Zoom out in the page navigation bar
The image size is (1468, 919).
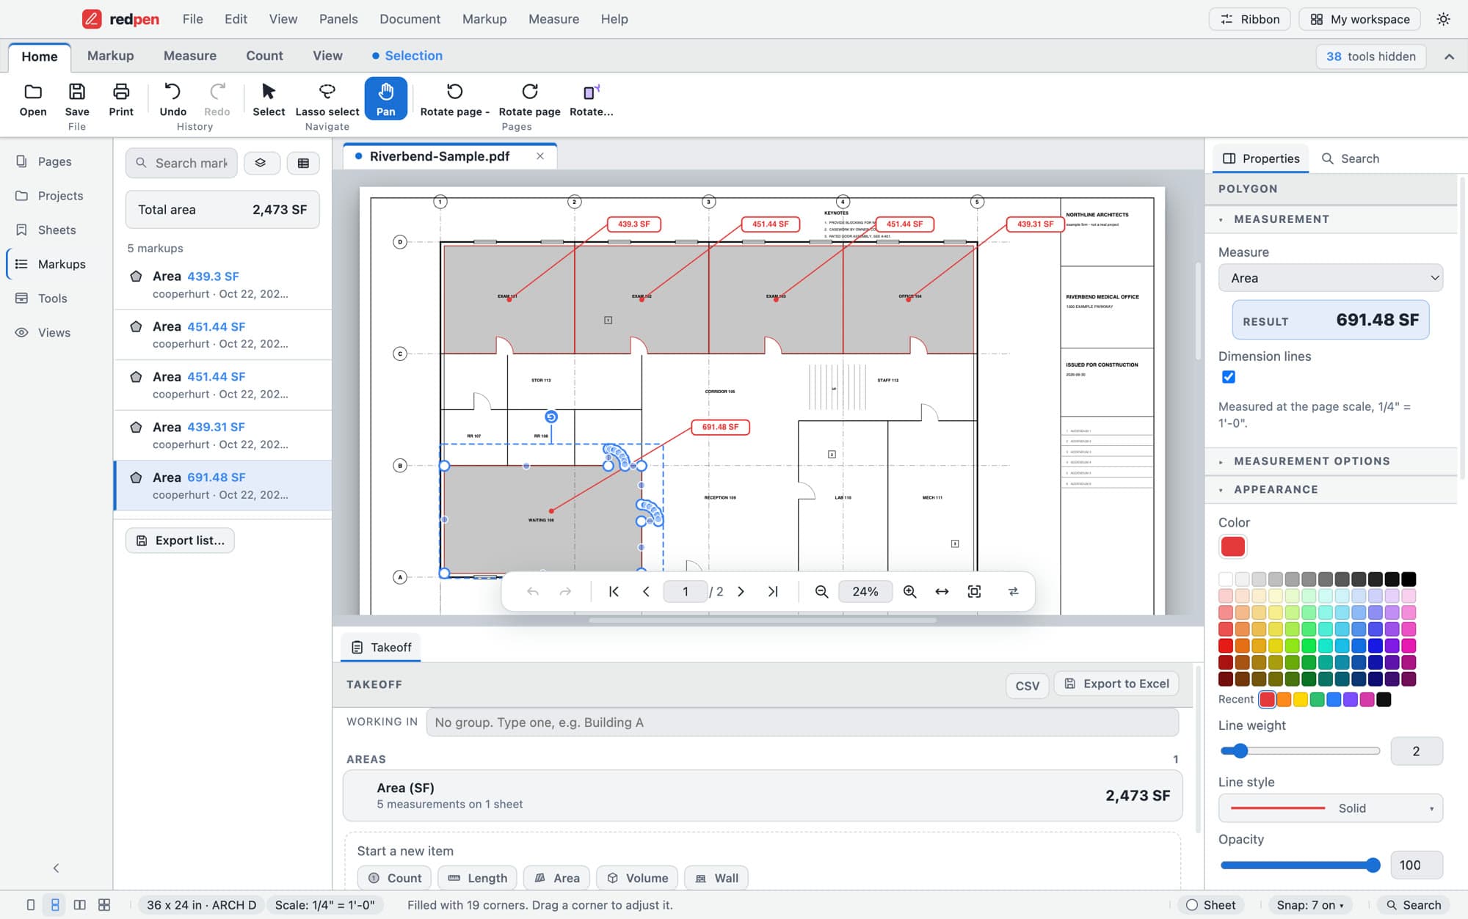(822, 591)
